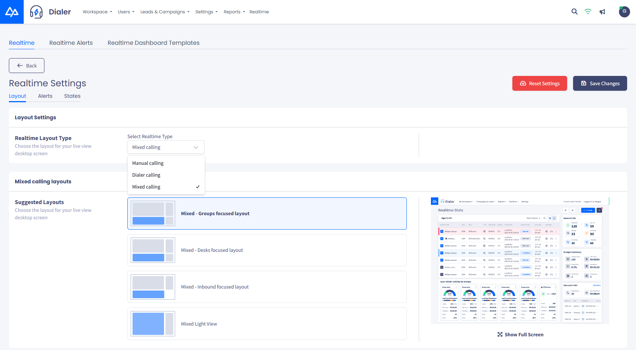Select Mixed Light View layout
Viewport: 636px width, 350px height.
tap(267, 324)
